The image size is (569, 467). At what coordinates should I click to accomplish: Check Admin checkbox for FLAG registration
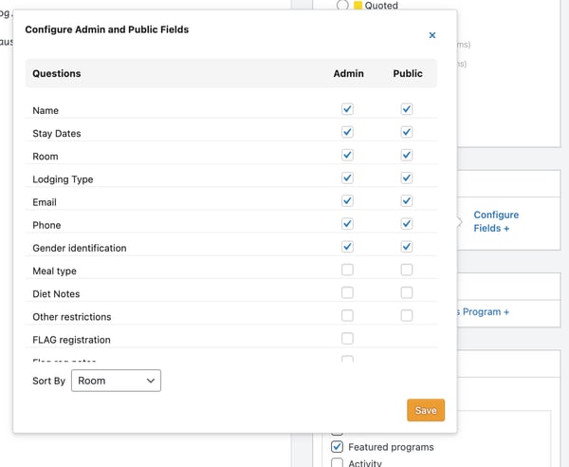347,339
